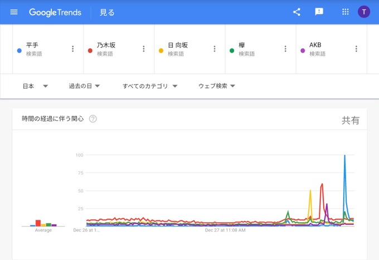Viewport: 379px width, 260px height.
Task: Click the blue dot beside 平手
Action: (20, 50)
